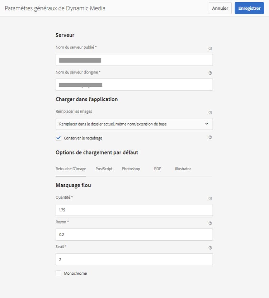Show help for Conserver le recadrage
The width and height of the screenshot is (269, 298).
pos(210,137)
